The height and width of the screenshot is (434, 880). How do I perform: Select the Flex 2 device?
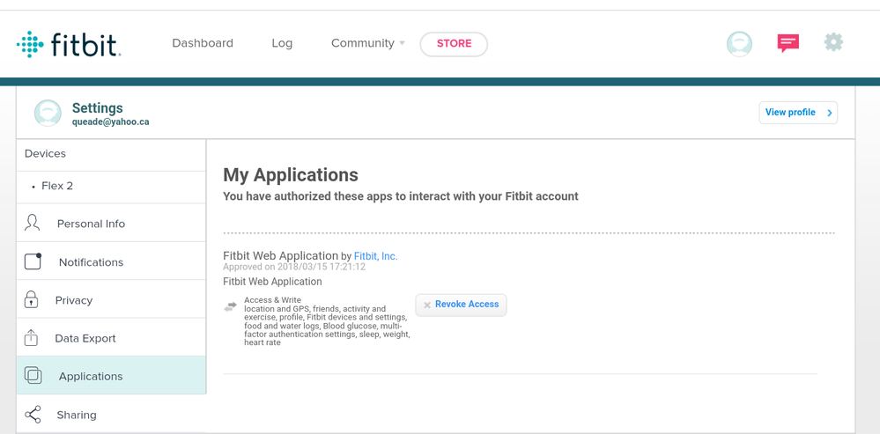111,186
